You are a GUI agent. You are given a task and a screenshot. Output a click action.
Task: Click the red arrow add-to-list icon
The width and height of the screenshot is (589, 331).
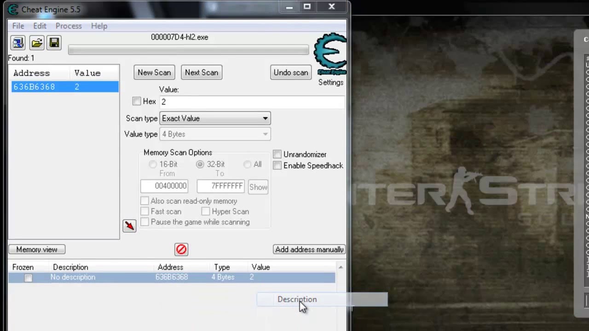(129, 226)
